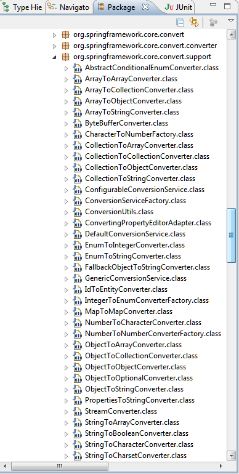Expand org.springframework.core.convert.converter package

[54, 46]
